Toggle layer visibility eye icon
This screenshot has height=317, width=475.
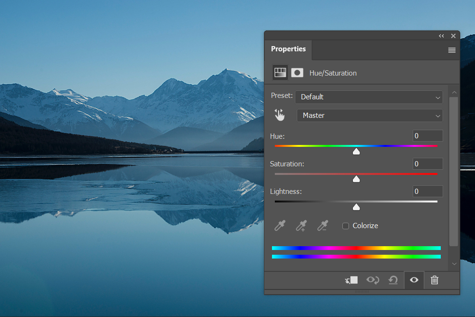414,280
